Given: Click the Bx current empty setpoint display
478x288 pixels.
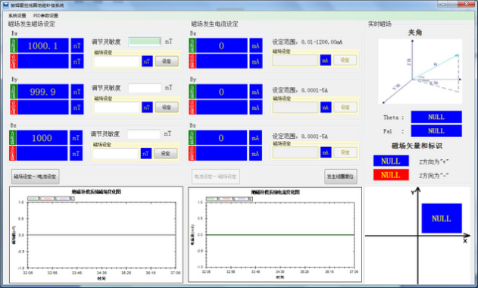Looking at the screenshot, I should pos(222,61).
